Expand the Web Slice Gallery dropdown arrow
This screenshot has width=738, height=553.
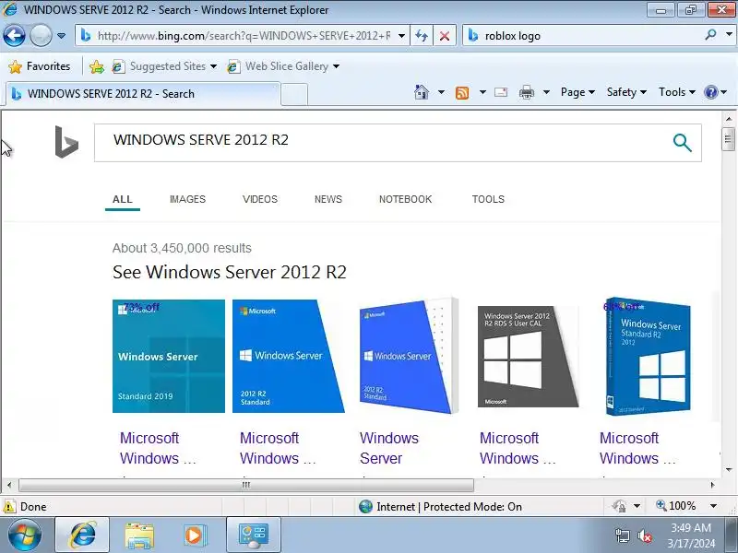[x=336, y=66]
